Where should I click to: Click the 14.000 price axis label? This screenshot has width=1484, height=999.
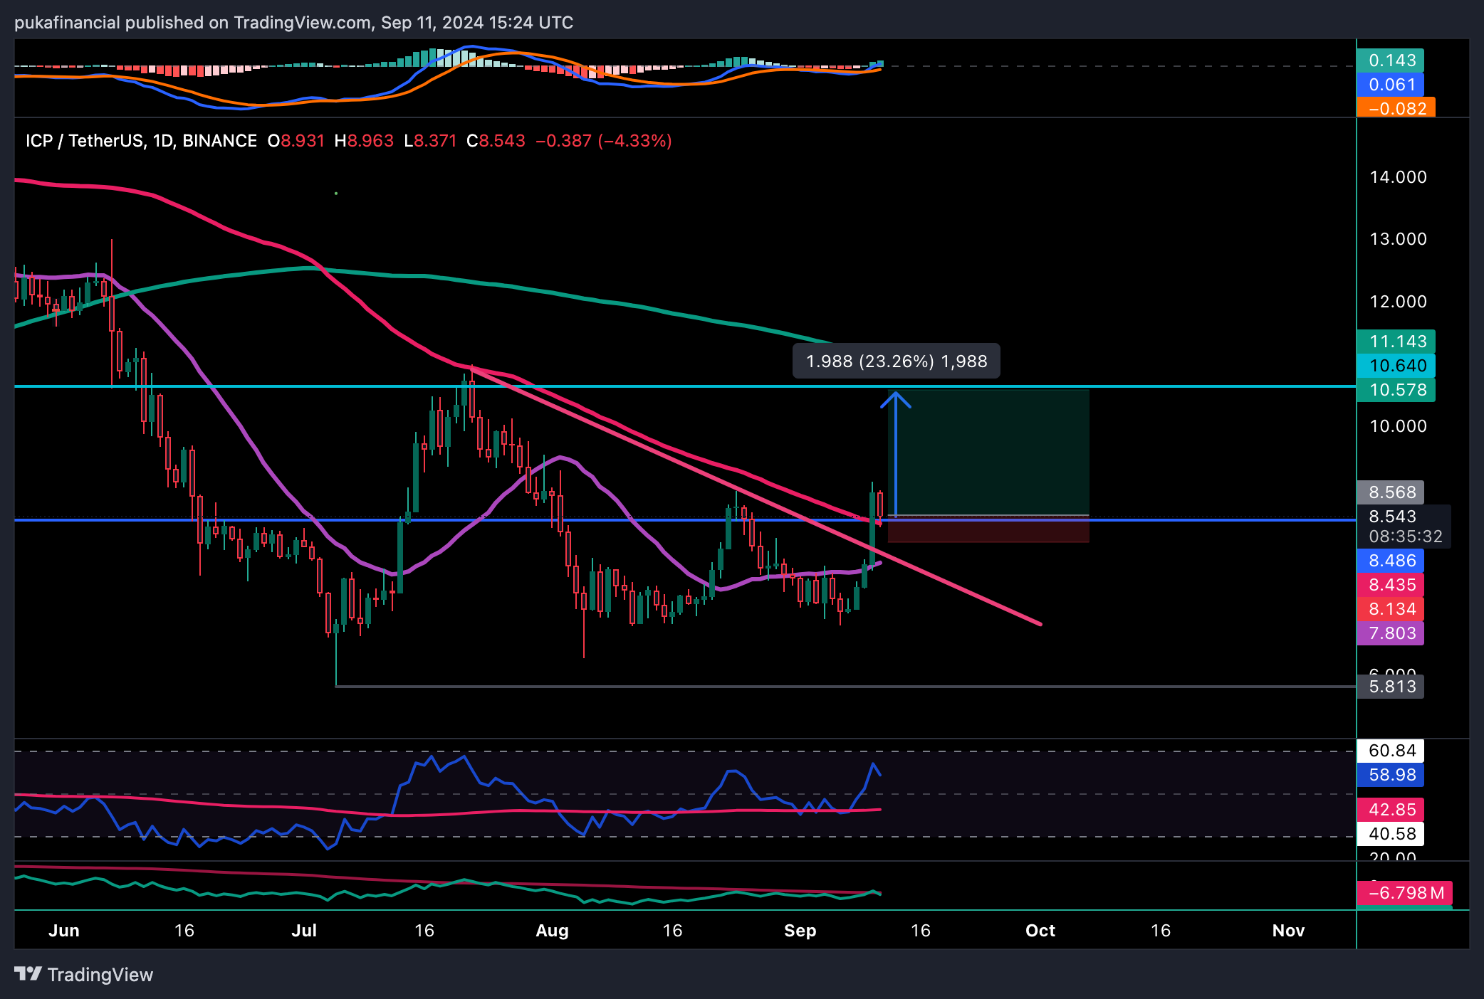coord(1398,177)
